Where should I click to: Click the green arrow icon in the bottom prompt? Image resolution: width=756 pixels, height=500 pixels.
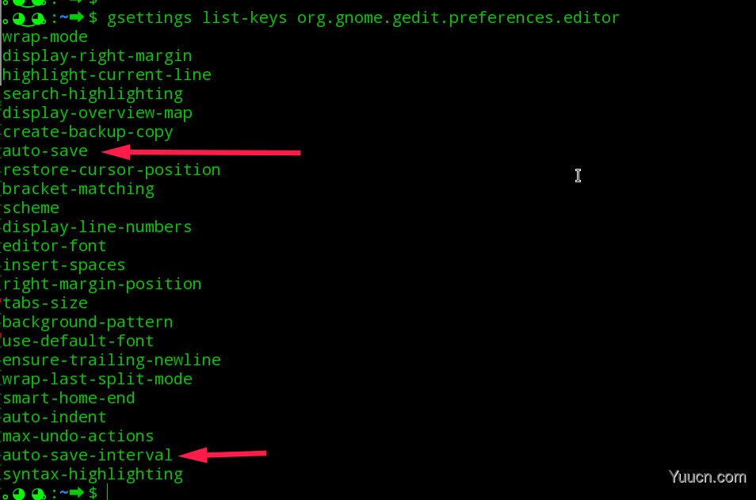click(77, 493)
